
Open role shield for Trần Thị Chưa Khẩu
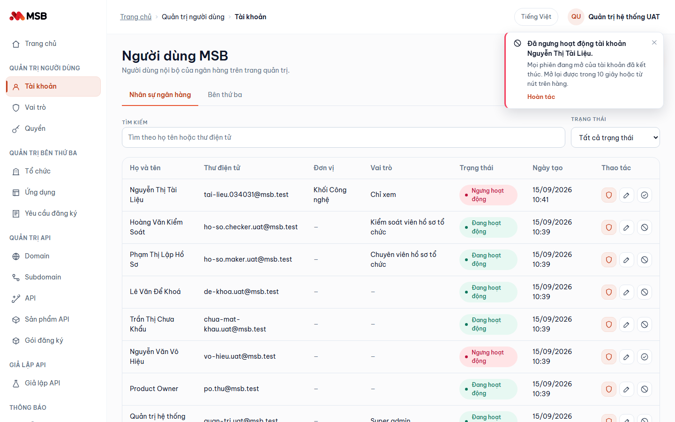(x=609, y=324)
